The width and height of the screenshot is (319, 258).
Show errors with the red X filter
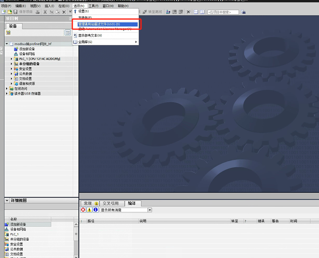point(83,210)
